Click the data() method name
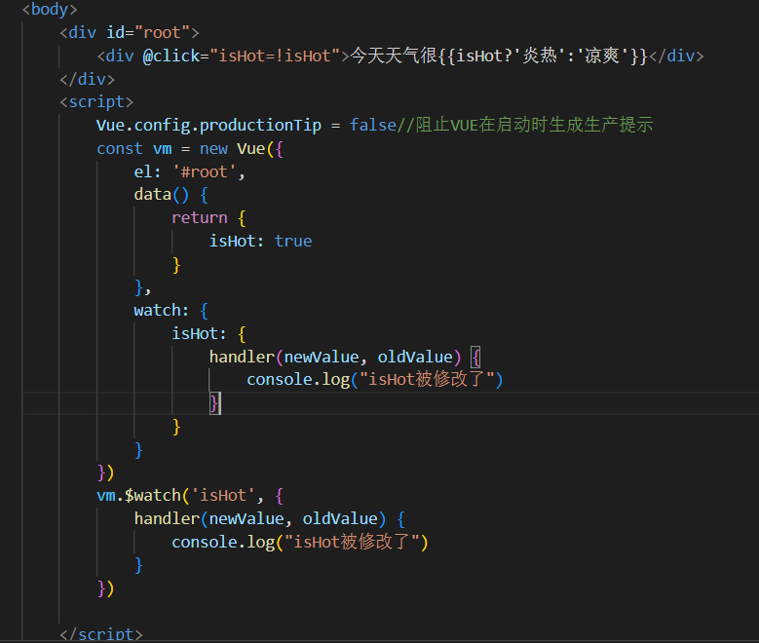Image resolution: width=759 pixels, height=643 pixels. click(152, 194)
